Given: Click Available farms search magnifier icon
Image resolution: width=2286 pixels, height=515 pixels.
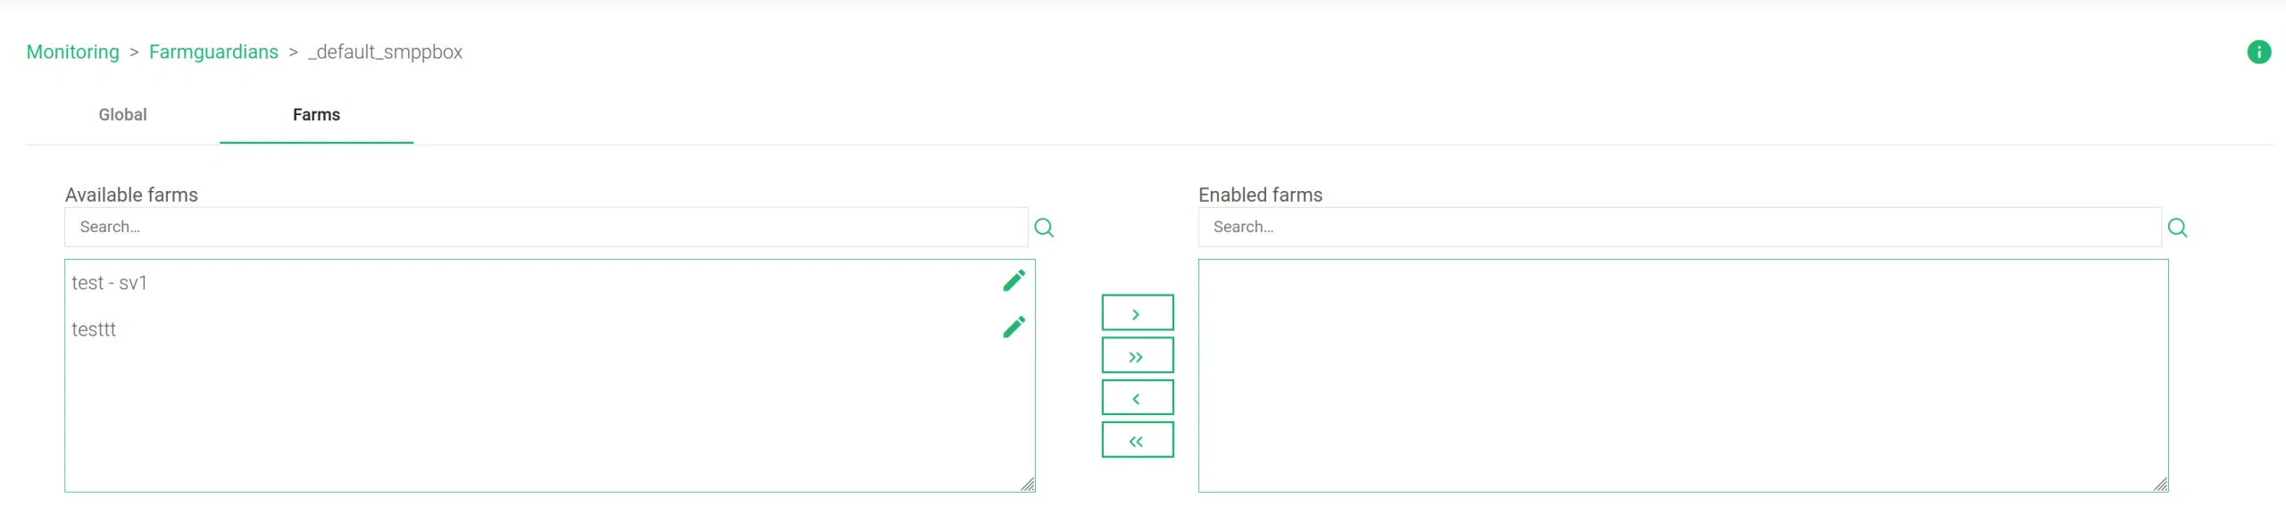Looking at the screenshot, I should click(1044, 228).
